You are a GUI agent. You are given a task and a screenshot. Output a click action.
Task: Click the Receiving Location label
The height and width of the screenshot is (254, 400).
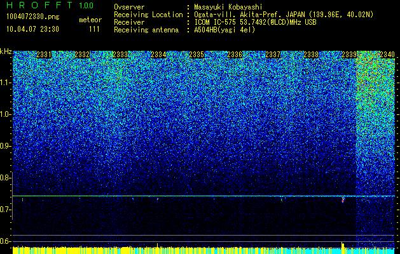click(x=148, y=15)
